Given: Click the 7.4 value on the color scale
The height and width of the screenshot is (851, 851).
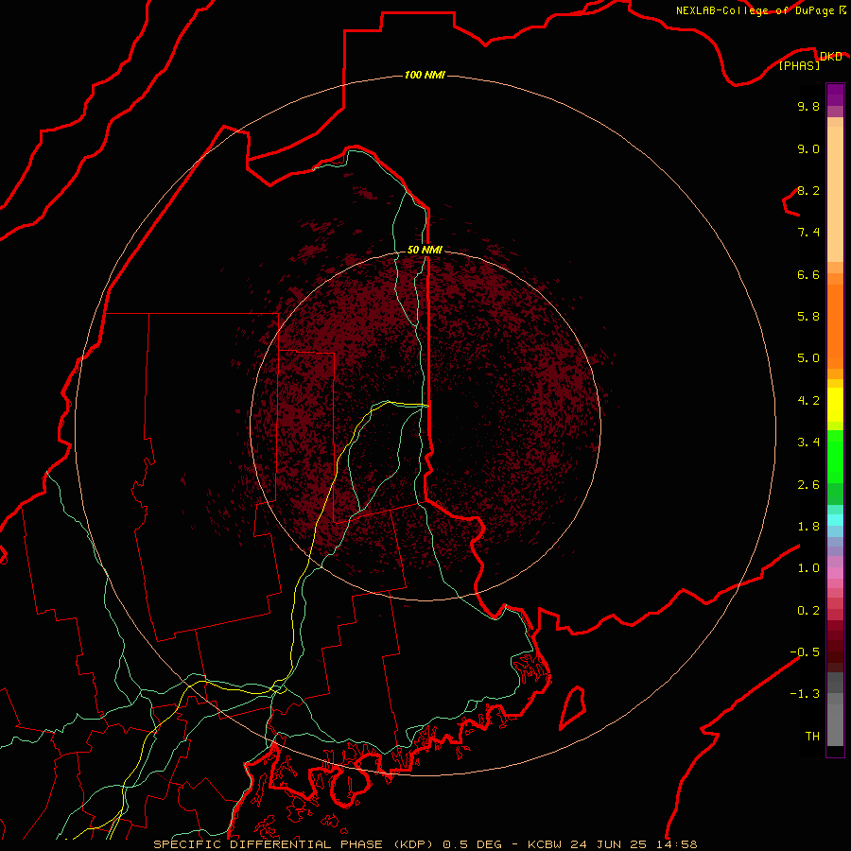Looking at the screenshot, I should (808, 233).
